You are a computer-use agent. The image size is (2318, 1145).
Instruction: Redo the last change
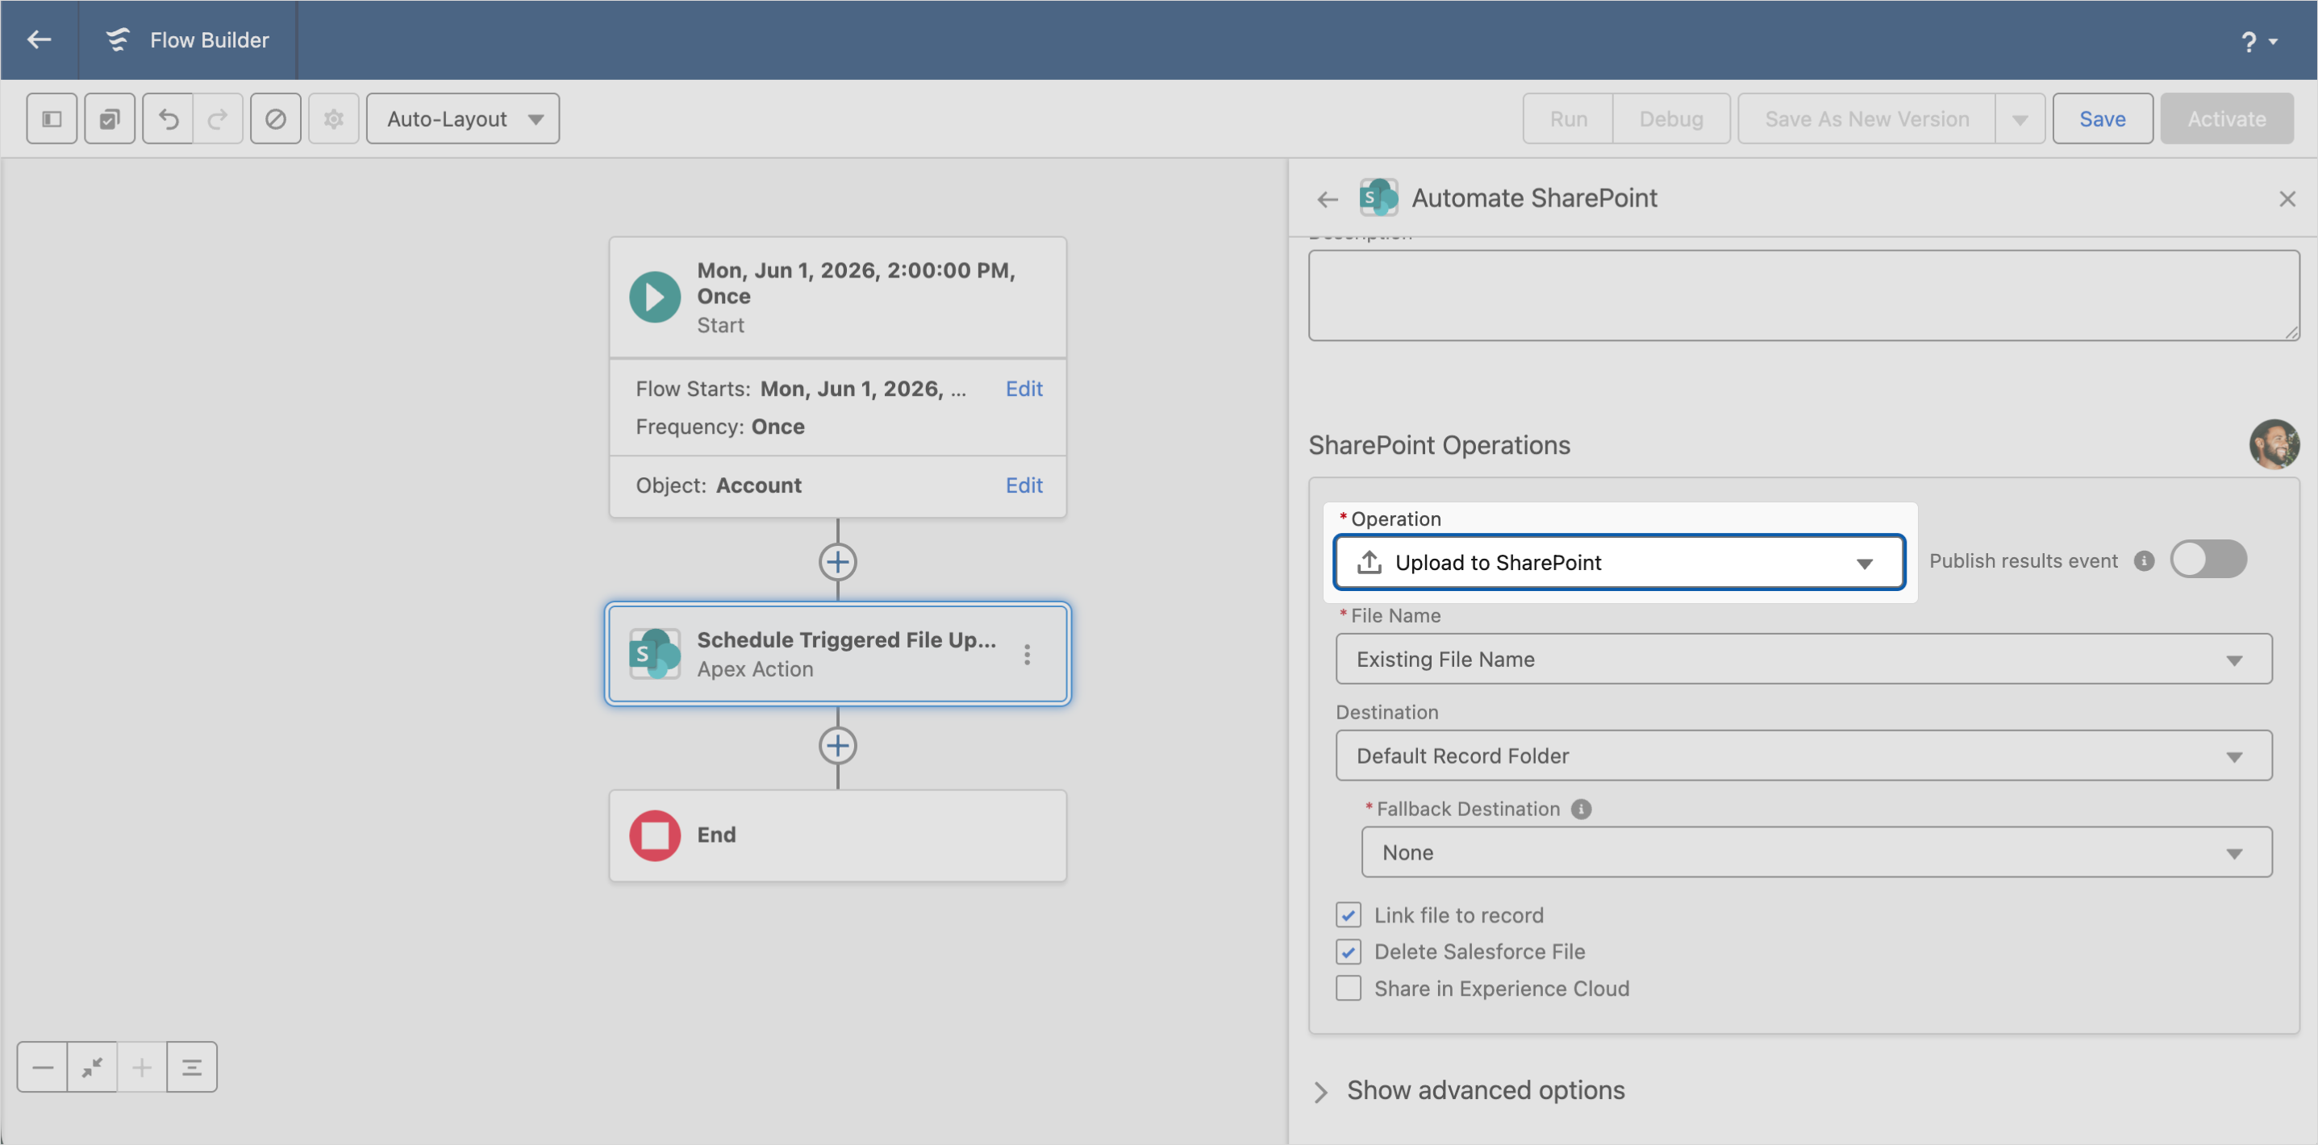click(218, 119)
